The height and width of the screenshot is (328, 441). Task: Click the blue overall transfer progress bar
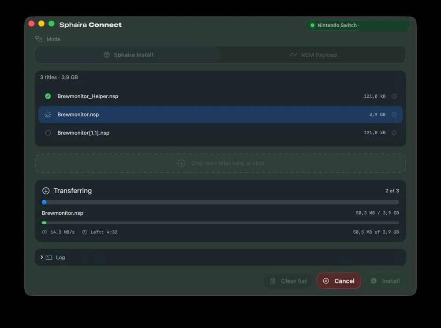click(x=220, y=202)
